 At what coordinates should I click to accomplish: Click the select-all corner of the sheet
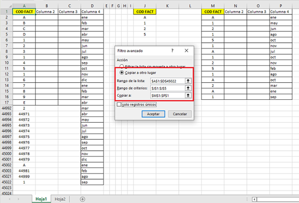click(6, 5)
